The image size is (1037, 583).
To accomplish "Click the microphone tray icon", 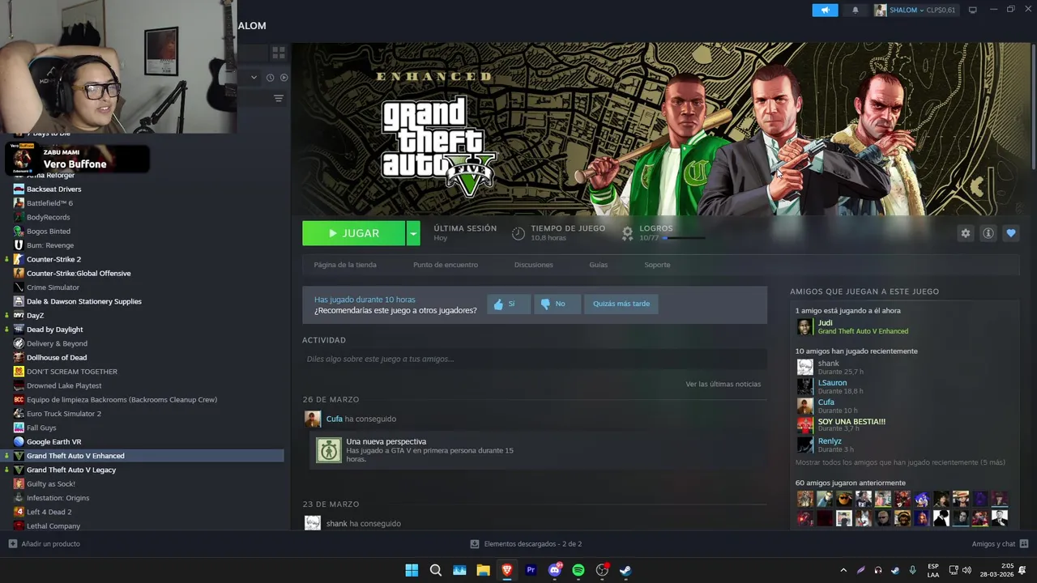I will click(913, 570).
